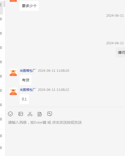Click the chat history bubble icon
This screenshot has height=156, width=125.
(50, 114)
